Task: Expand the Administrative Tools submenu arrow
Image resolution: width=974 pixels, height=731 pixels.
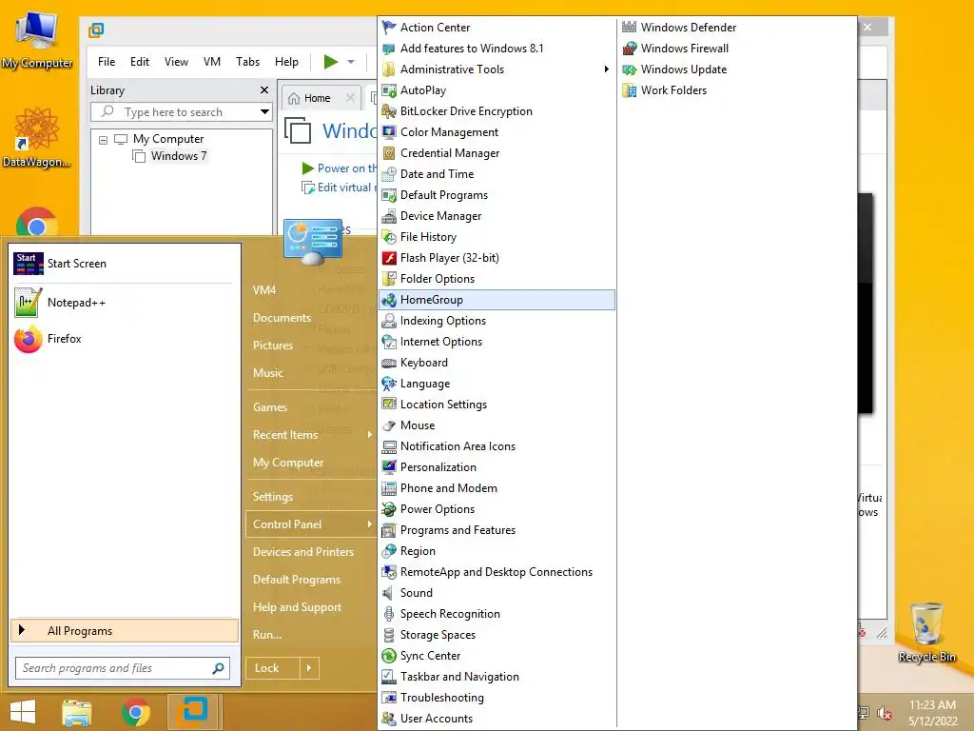Action: click(606, 69)
